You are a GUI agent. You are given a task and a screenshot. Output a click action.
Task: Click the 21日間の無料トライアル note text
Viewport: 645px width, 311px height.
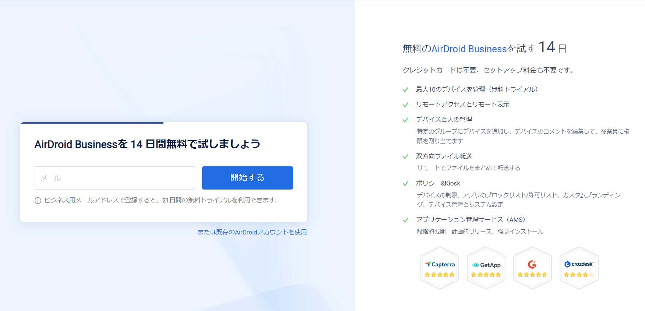click(162, 200)
